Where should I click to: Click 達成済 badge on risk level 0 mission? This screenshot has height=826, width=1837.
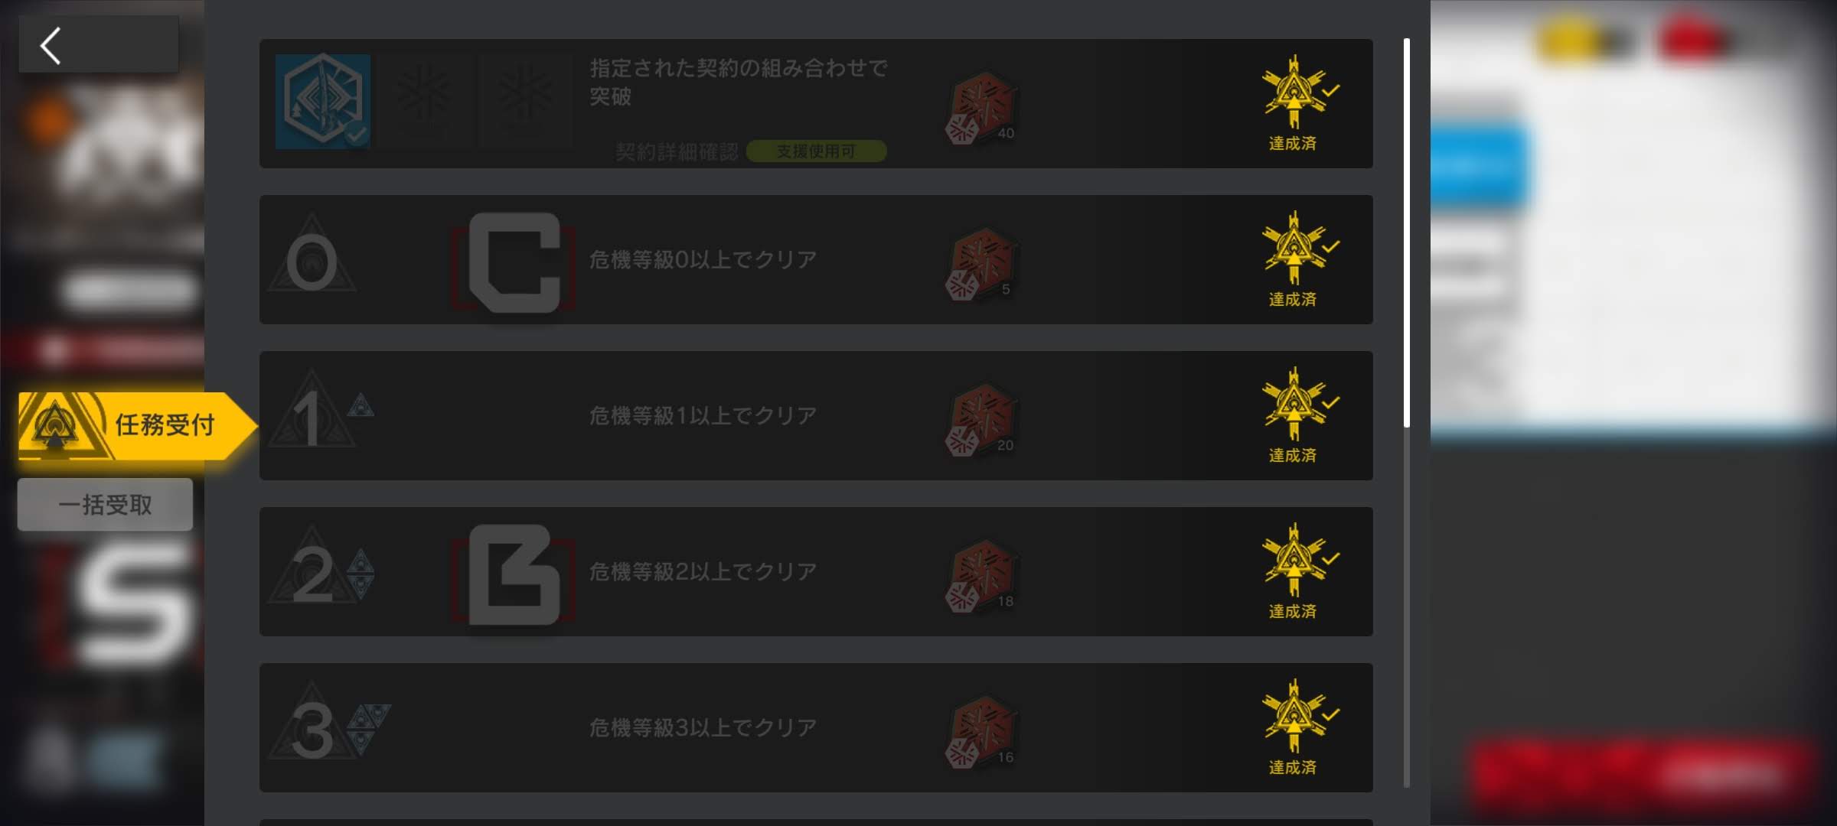(1294, 259)
